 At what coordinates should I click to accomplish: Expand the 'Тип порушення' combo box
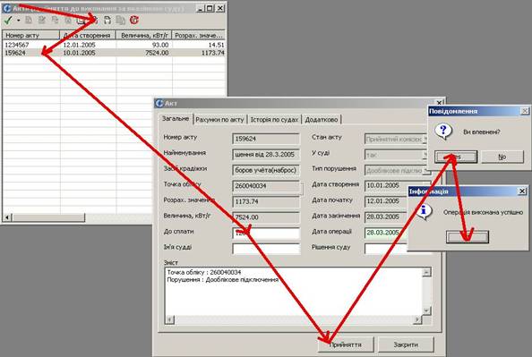point(425,171)
